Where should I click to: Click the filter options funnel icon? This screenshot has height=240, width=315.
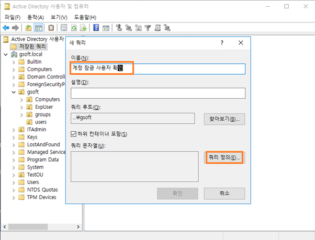click(x=148, y=28)
